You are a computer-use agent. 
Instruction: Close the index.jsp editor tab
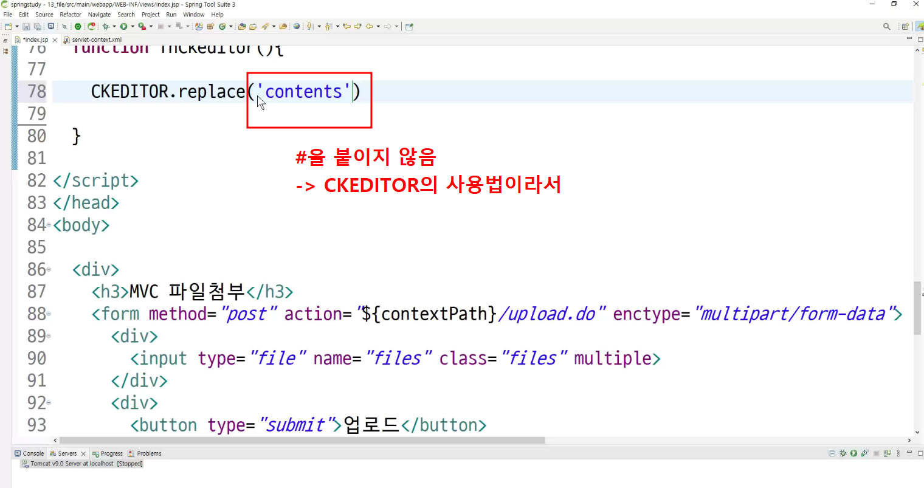(x=55, y=40)
